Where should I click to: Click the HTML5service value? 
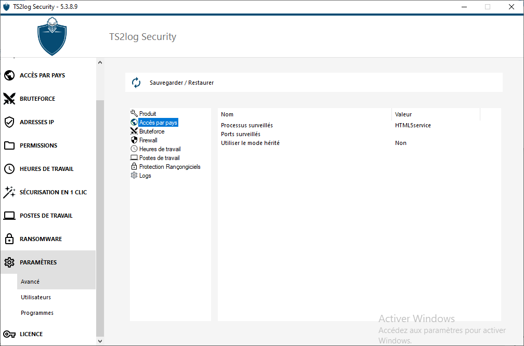(x=413, y=125)
